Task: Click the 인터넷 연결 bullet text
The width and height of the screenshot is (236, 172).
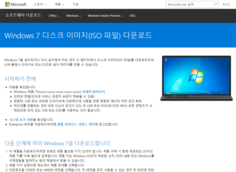Action: (x=54, y=96)
